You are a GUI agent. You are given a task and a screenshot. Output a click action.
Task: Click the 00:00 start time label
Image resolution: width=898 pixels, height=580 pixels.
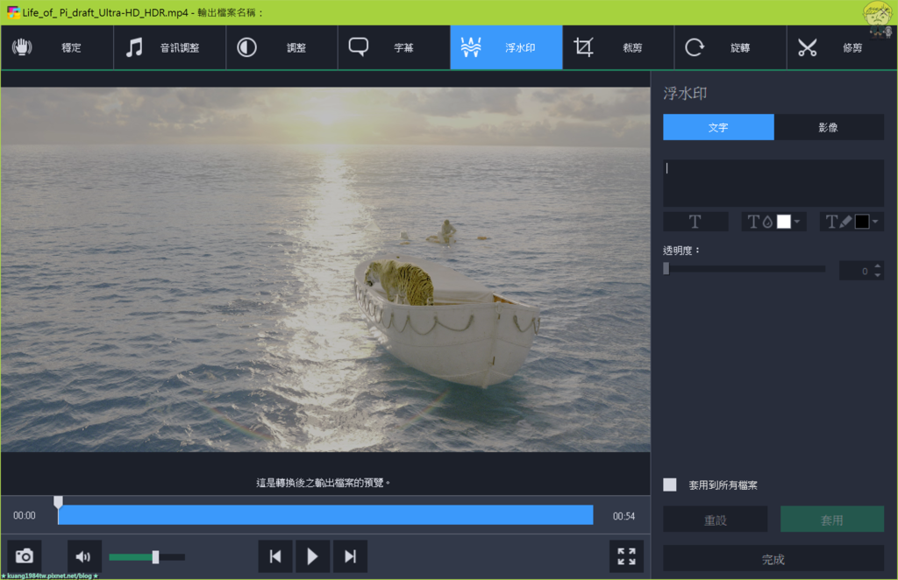(x=24, y=515)
